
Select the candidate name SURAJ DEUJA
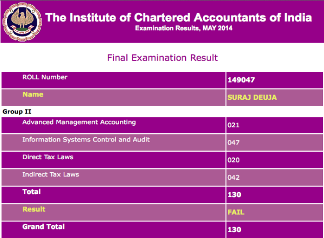253,97
